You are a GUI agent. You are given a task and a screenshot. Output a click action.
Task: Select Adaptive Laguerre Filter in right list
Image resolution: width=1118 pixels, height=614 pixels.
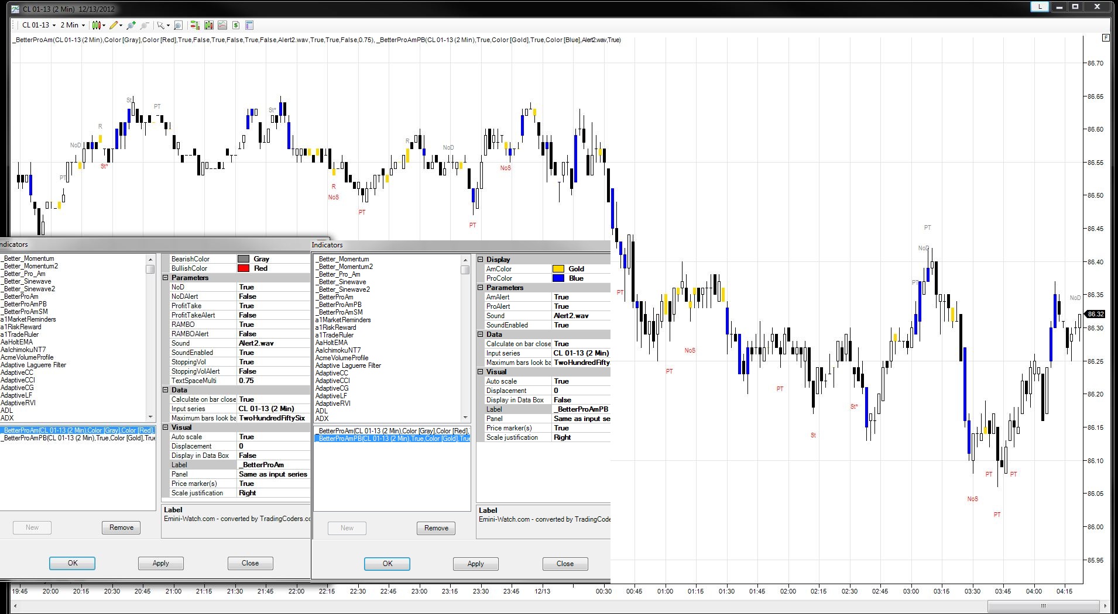tap(348, 365)
